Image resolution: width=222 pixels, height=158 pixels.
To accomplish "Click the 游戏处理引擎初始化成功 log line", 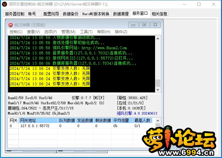I will click(57, 42).
